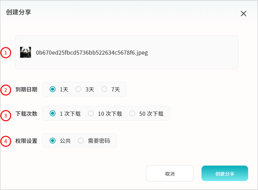Choose 7天 as the expiry date
258x190 pixels.
click(x=104, y=89)
